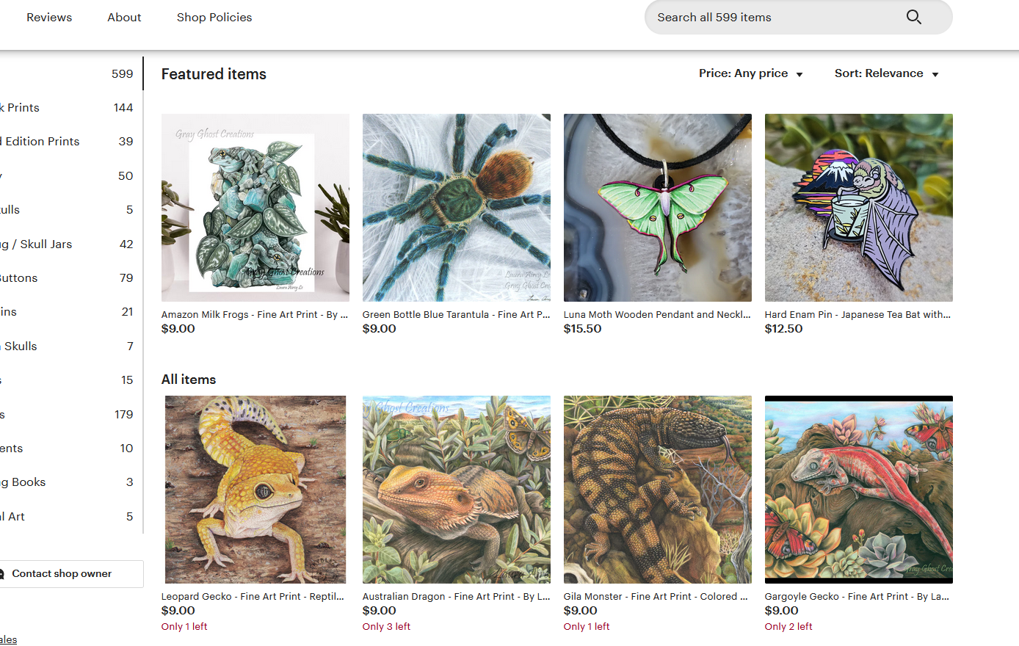Click the Leopard Gecko Fine Art Print title
Image resolution: width=1019 pixels, height=646 pixels.
[253, 597]
